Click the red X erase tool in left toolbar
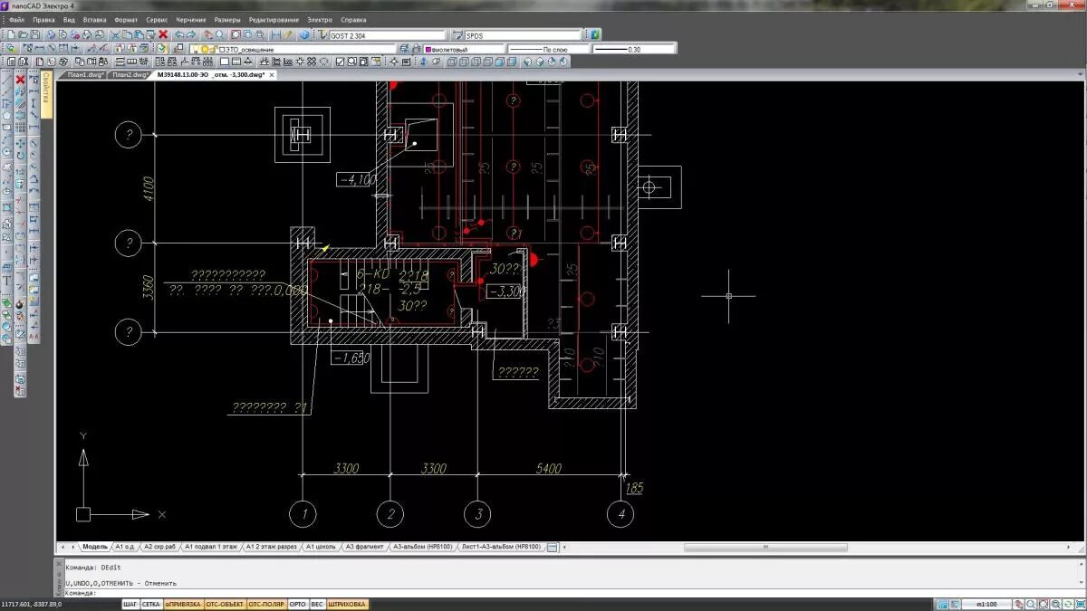The width and height of the screenshot is (1087, 611). point(19,80)
